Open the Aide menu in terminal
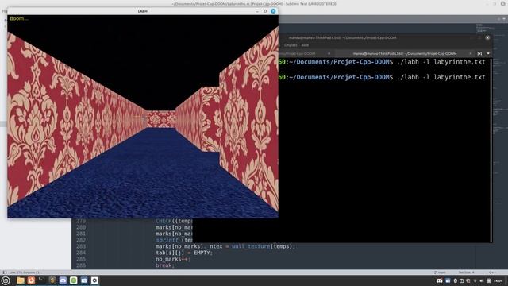The width and height of the screenshot is (508, 286). (x=305, y=45)
